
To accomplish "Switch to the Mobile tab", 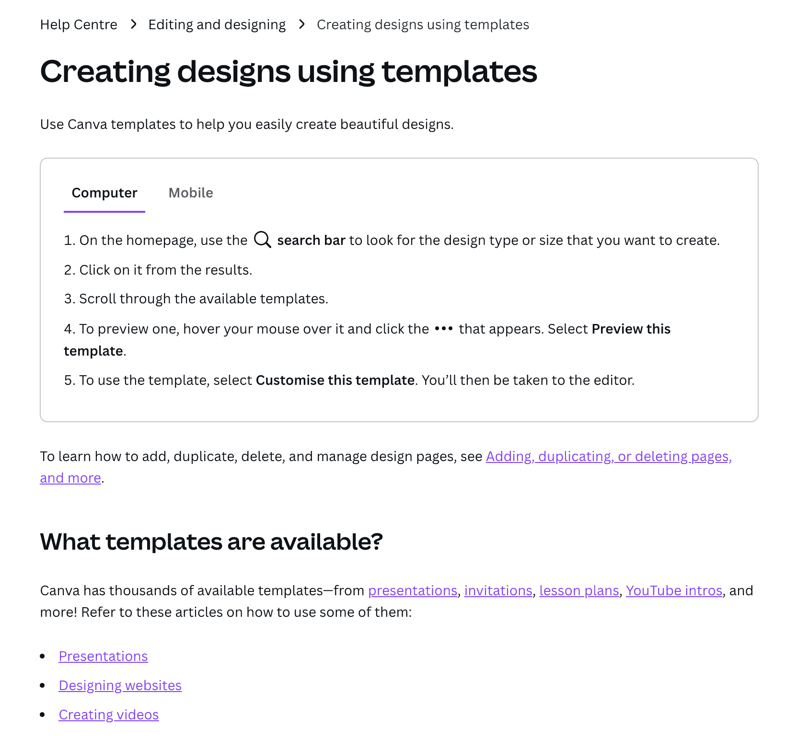I will (191, 193).
